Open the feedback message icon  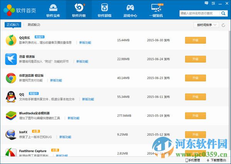pyautogui.click(x=206, y=3)
